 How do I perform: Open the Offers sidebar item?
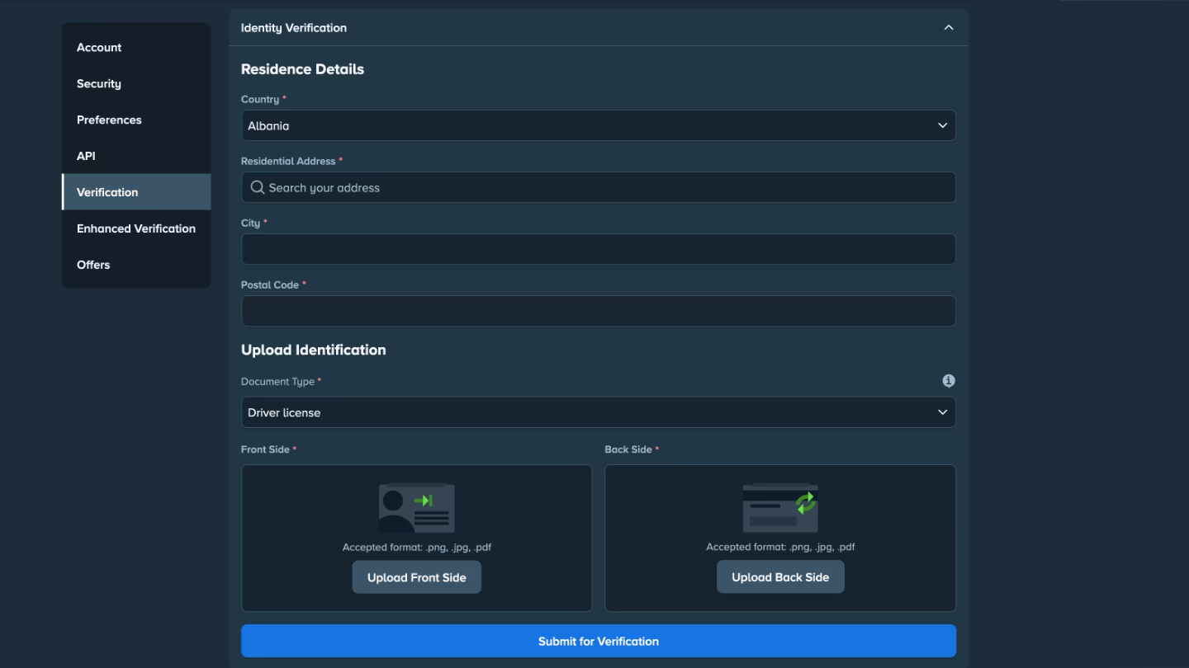click(136, 265)
